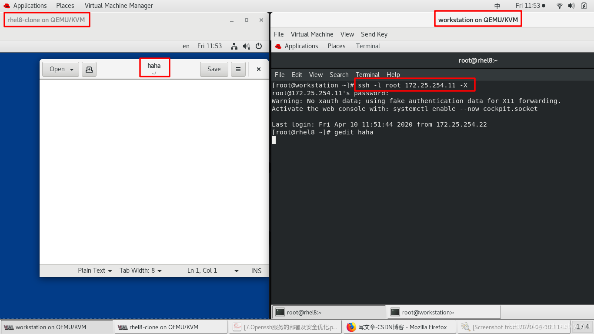594x334 pixels.
Task: Click the 'gedit haha' command line in terminal
Action: [323, 132]
